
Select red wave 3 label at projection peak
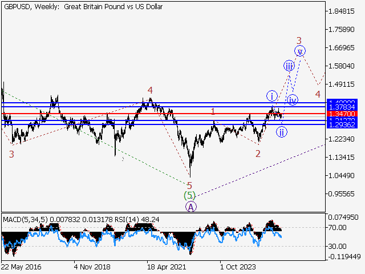[298, 41]
